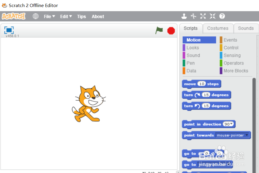Open the File menu
The image size is (259, 173).
pyautogui.click(x=49, y=16)
